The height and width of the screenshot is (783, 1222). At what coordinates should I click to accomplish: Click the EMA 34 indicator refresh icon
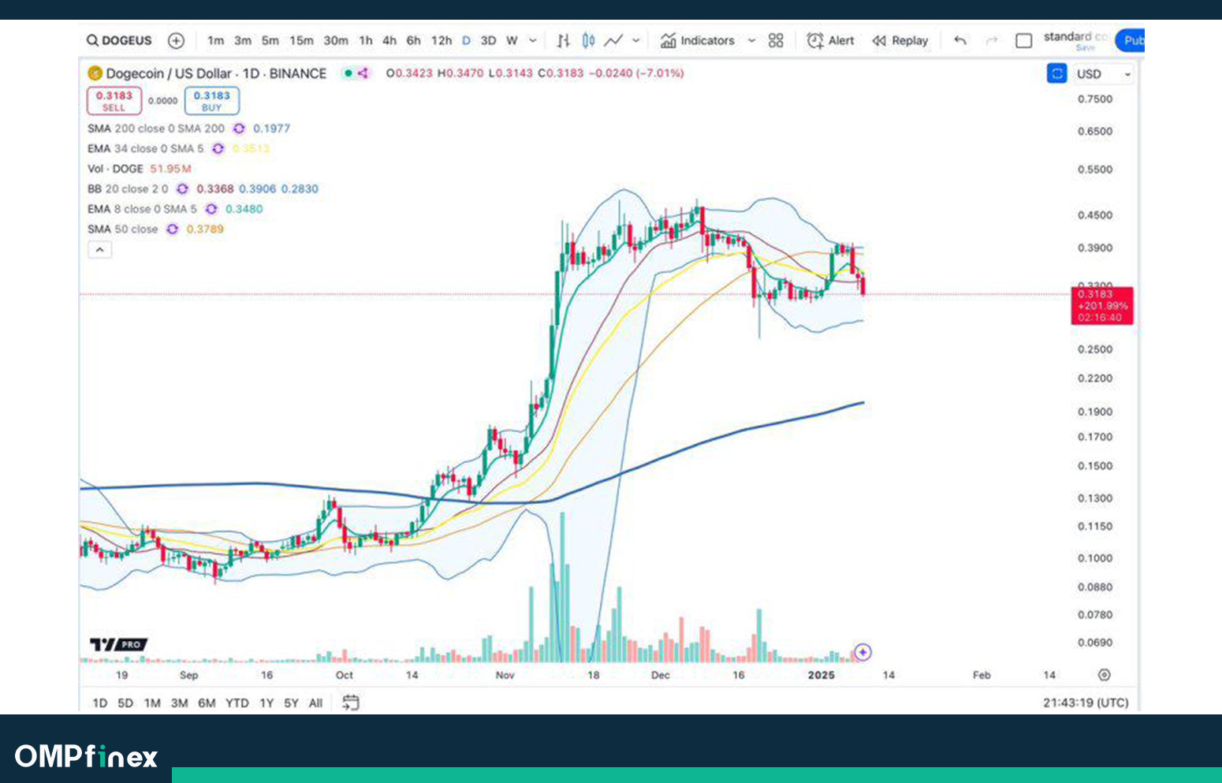[x=218, y=148]
